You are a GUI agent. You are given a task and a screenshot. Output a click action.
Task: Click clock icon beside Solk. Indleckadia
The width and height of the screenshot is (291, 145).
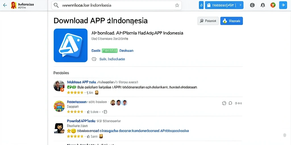tap(94, 59)
